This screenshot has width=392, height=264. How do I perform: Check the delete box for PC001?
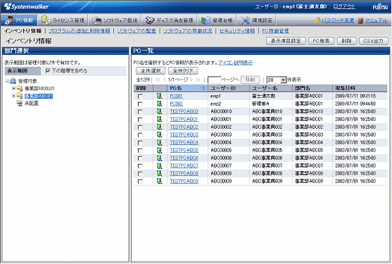click(x=140, y=96)
